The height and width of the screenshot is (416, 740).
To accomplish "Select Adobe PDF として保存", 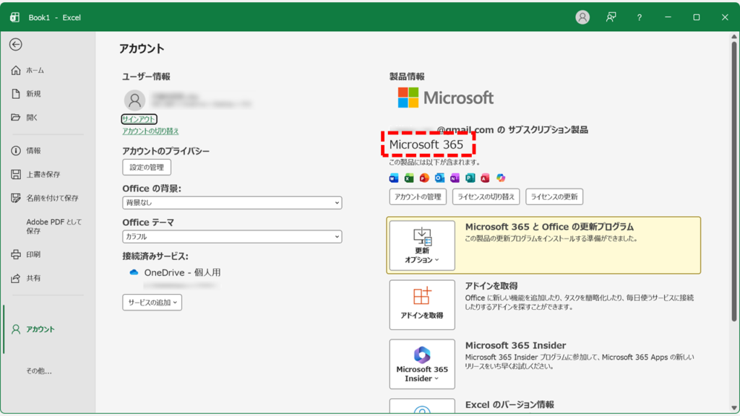I will coord(53,226).
